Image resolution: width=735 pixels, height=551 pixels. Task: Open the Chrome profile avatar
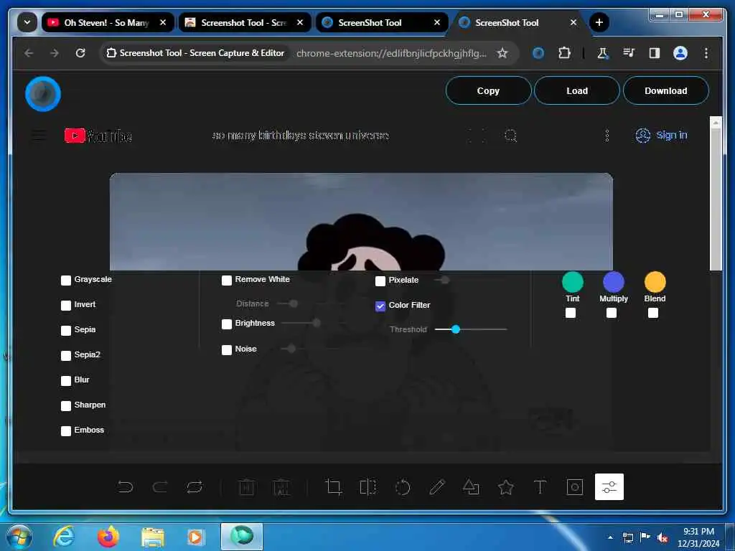pos(680,53)
